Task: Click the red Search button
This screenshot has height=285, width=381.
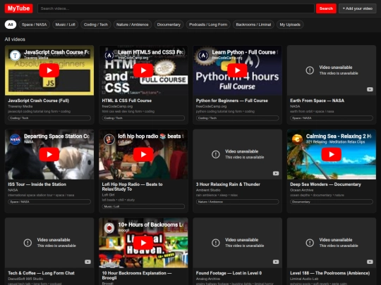Action: tap(326, 8)
